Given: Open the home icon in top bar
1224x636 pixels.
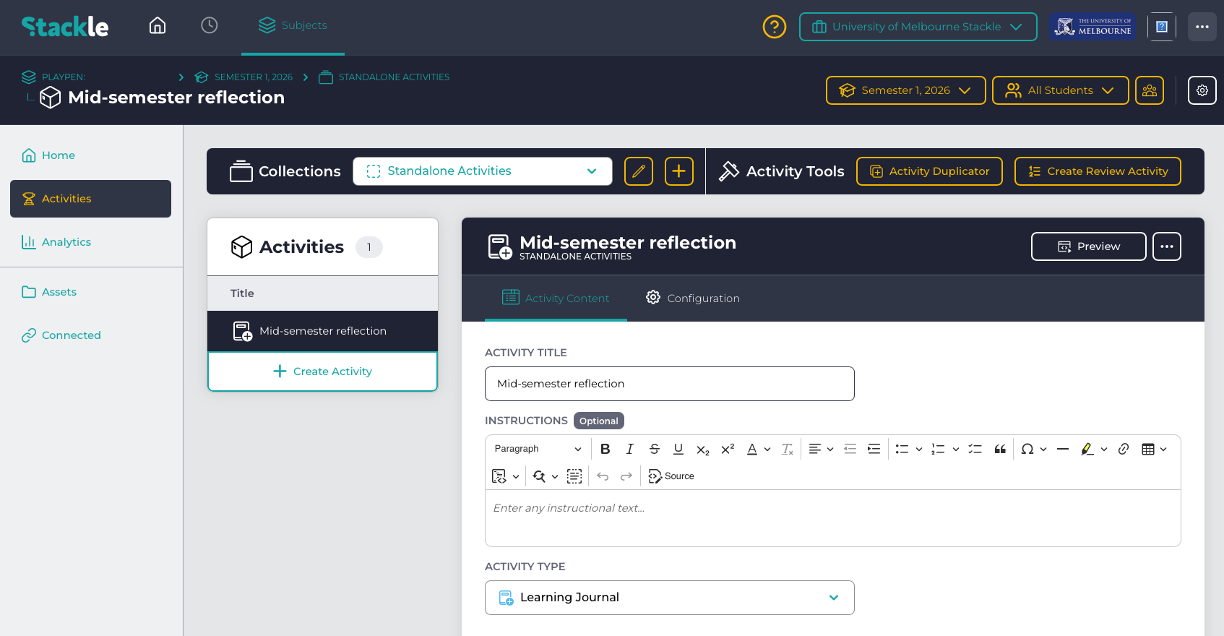Looking at the screenshot, I should pos(158,26).
